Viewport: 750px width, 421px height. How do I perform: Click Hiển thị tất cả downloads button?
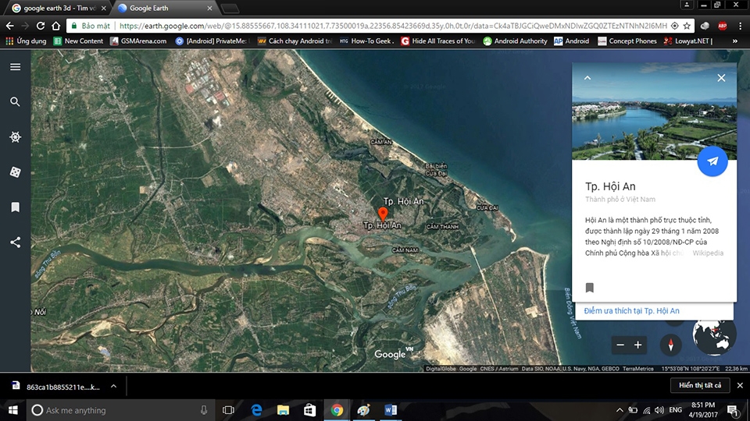[x=700, y=385]
